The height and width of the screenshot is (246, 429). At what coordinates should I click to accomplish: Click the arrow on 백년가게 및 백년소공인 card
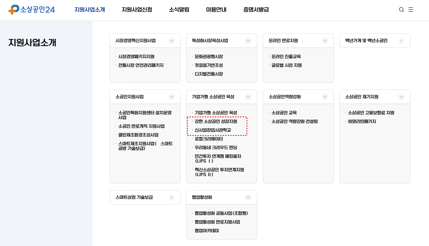click(x=401, y=40)
